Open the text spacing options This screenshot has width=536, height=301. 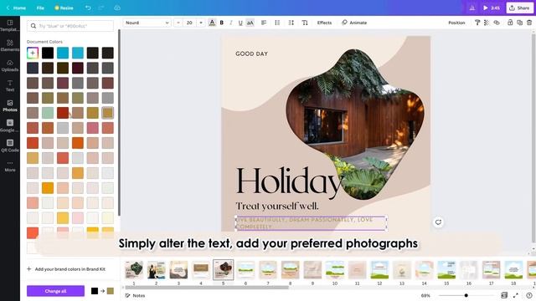pos(291,23)
